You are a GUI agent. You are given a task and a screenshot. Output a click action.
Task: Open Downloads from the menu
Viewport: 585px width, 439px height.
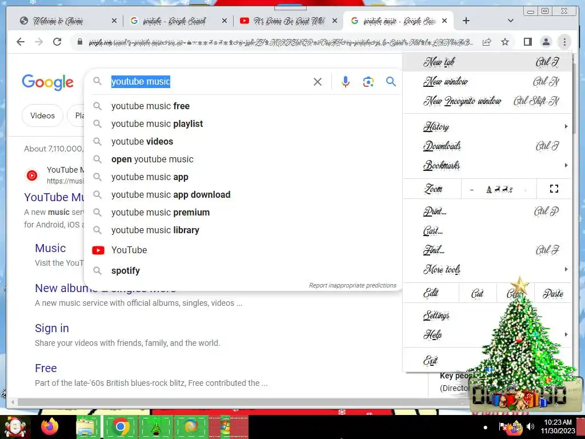click(488, 146)
